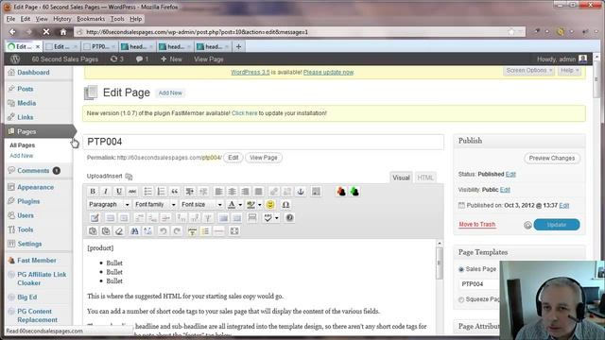
Task: Insert an emoticon smiley
Action: point(270,205)
